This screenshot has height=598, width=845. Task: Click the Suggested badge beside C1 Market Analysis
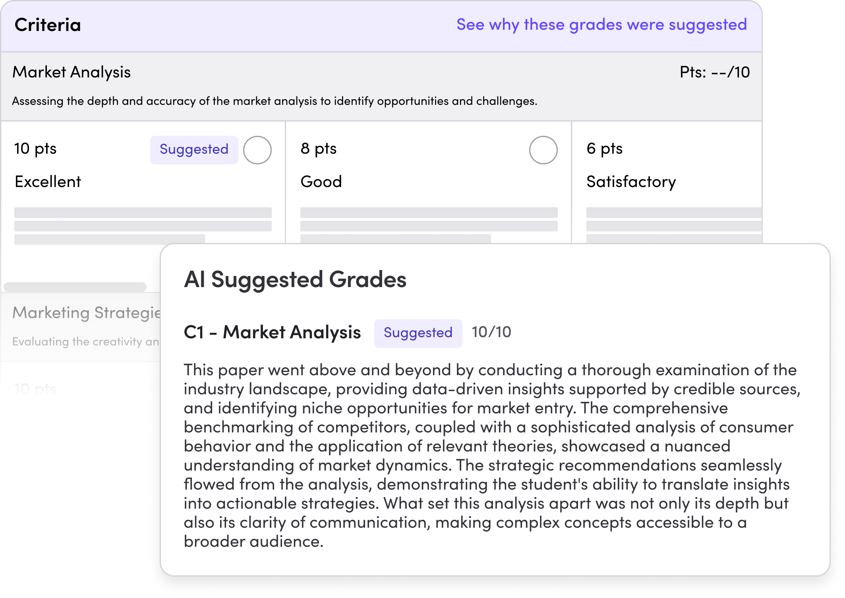pos(418,333)
